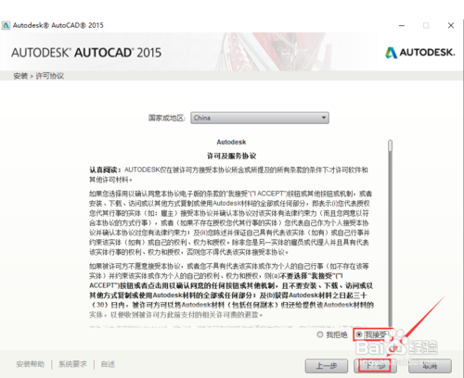Viewport: 464px width, 378px height.
Task: Click the 下一步 (Next) button
Action: 375,366
